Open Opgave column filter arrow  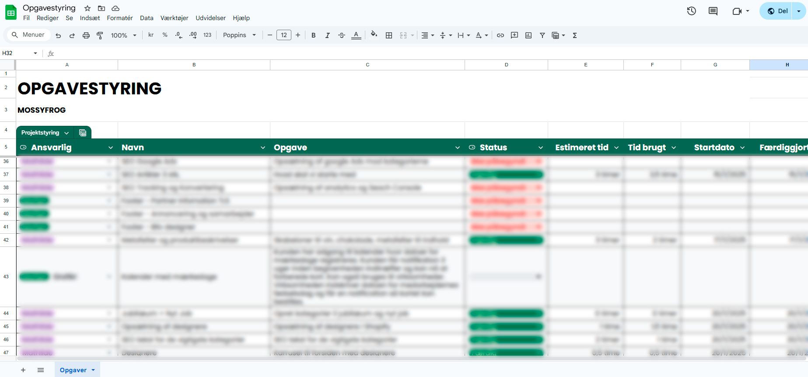[458, 148]
